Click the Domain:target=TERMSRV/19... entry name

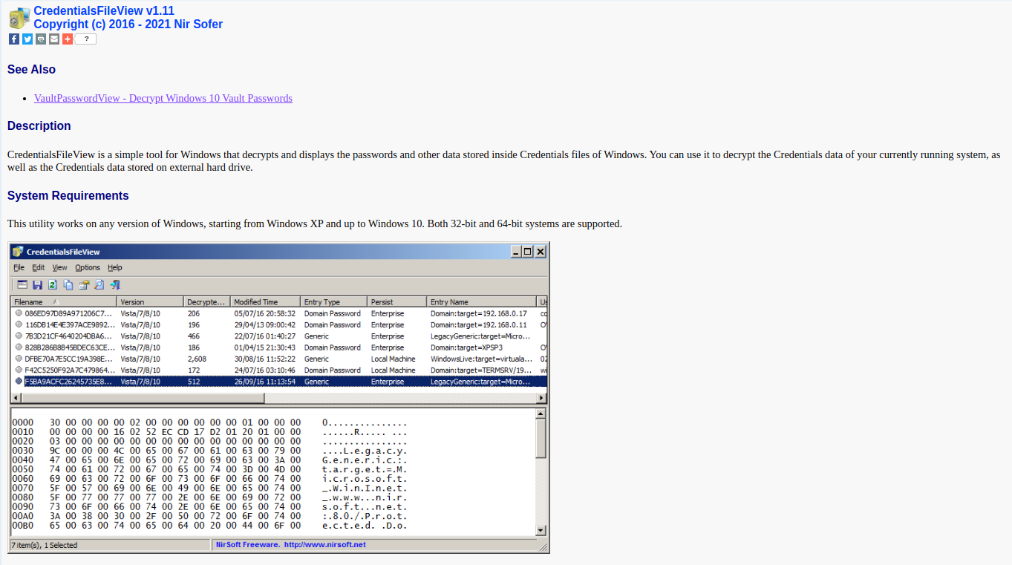click(481, 370)
